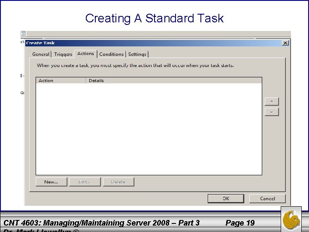This screenshot has height=232, width=309.
Task: Click the New... button
Action: point(51,182)
